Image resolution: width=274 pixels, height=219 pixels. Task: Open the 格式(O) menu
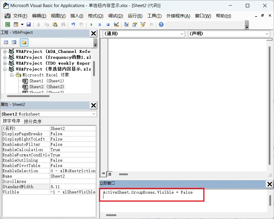point(95,16)
